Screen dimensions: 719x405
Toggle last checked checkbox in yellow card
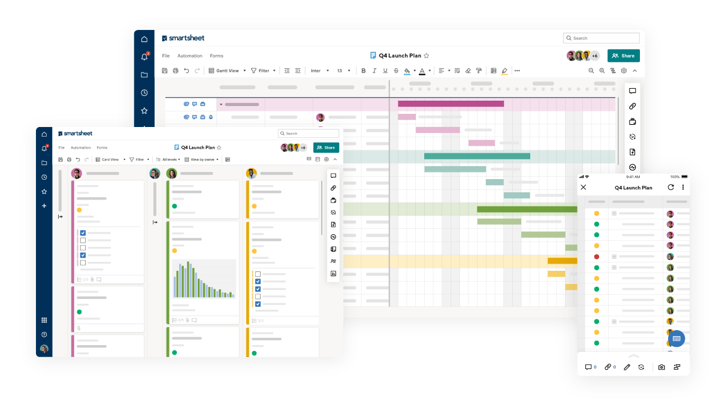(258, 304)
